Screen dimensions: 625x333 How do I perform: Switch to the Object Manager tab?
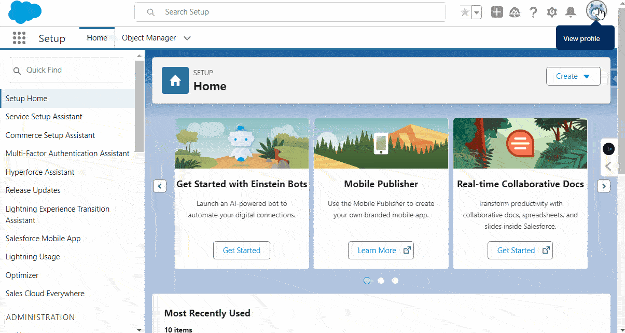[x=148, y=38]
